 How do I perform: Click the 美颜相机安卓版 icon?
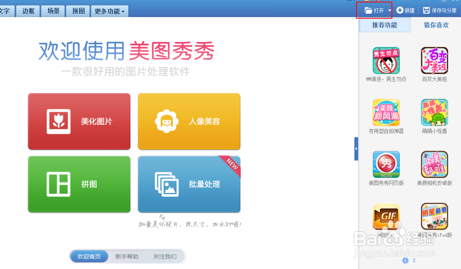(434, 164)
